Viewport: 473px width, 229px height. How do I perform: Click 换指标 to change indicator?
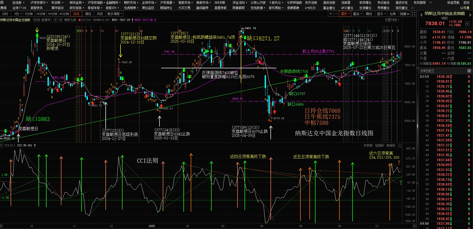(x=391, y=145)
